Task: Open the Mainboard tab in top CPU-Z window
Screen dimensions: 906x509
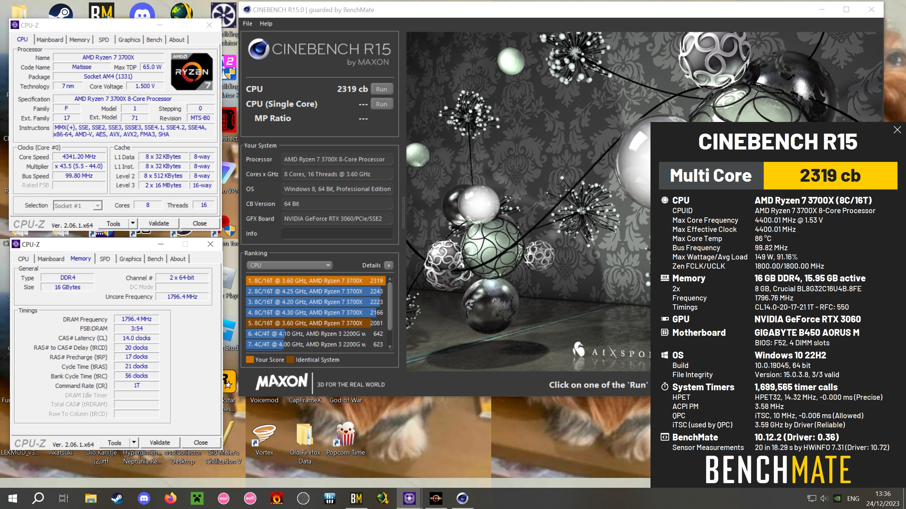Action: point(50,40)
